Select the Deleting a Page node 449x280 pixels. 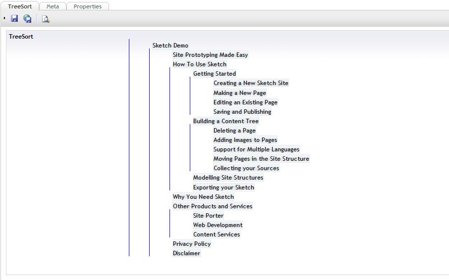234,131
